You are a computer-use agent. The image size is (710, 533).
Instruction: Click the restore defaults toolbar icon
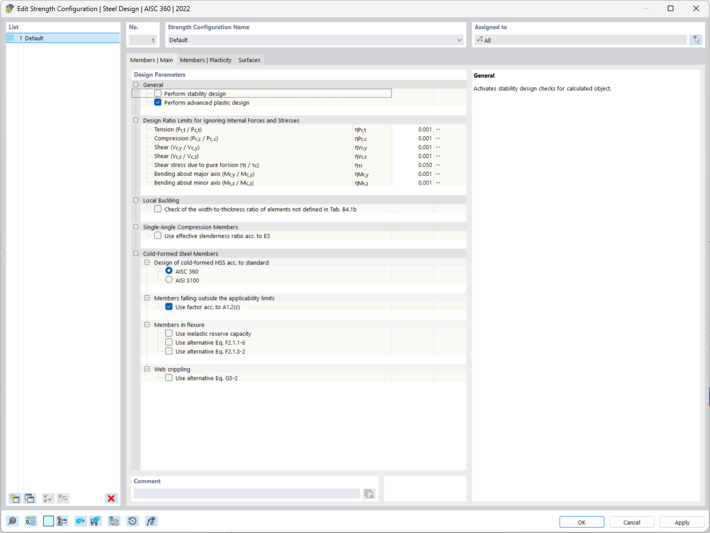[x=131, y=521]
